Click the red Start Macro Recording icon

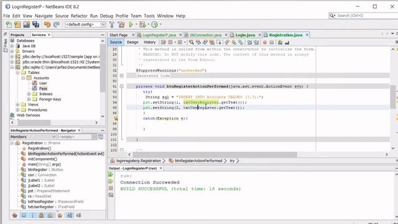click(x=265, y=42)
